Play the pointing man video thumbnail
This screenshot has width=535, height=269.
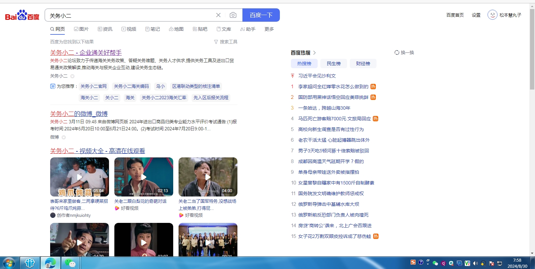click(x=80, y=240)
